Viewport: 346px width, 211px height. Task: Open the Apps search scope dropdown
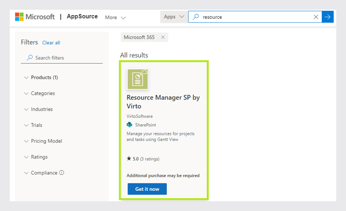tap(174, 17)
